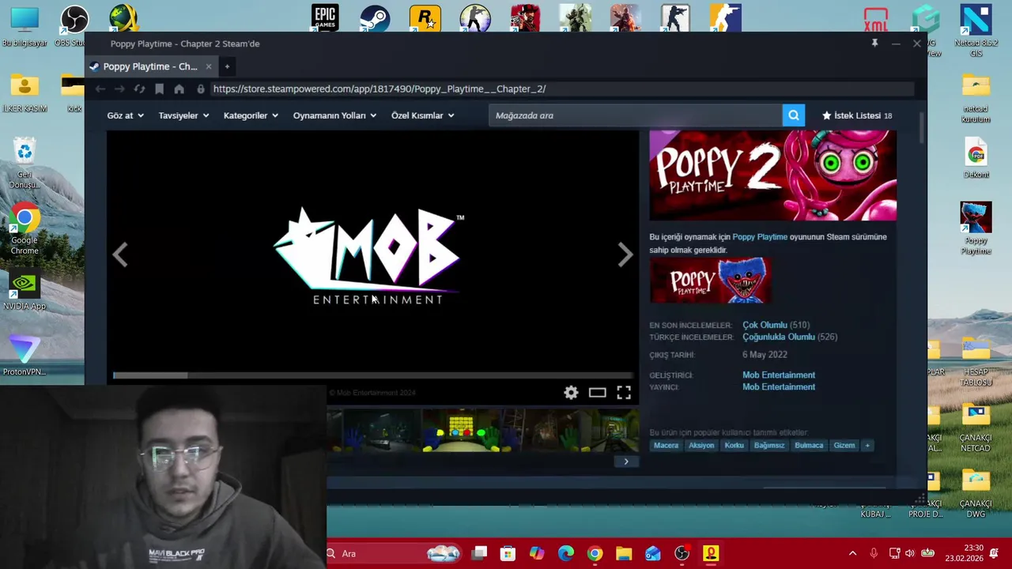Go back with the browser back arrow
The width and height of the screenshot is (1012, 569).
(100, 89)
